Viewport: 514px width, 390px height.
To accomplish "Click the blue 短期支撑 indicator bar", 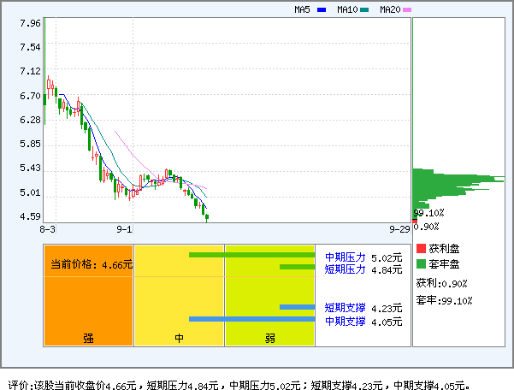I will 297,307.
